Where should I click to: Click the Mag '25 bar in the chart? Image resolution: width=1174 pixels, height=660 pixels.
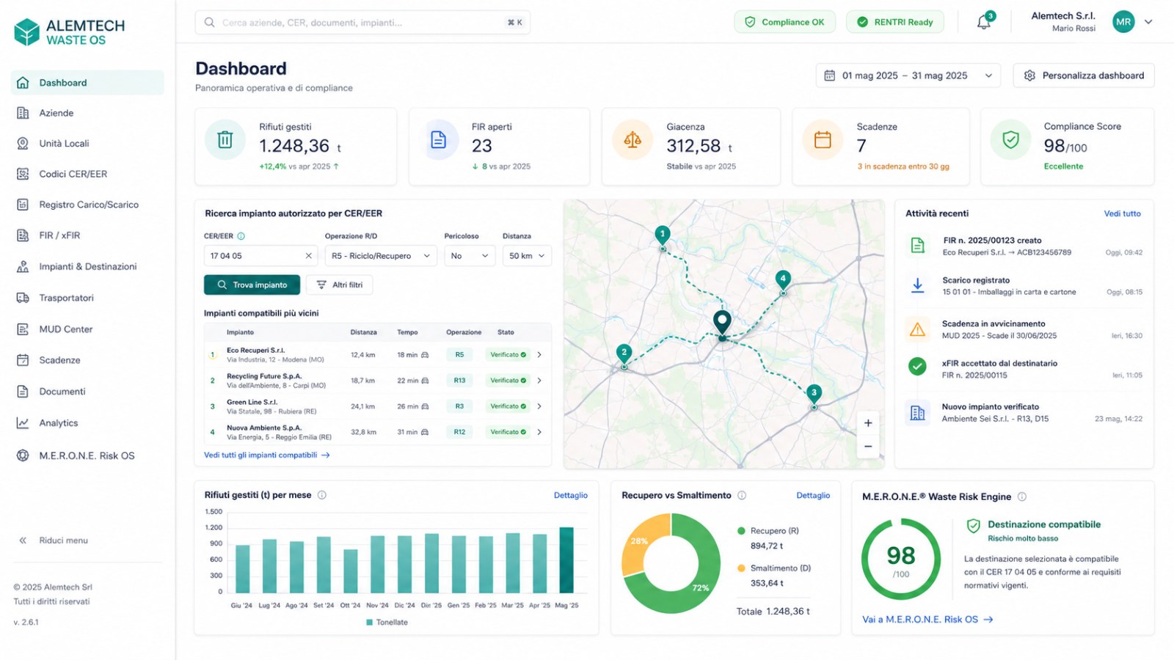tap(566, 560)
